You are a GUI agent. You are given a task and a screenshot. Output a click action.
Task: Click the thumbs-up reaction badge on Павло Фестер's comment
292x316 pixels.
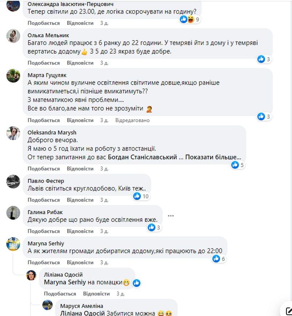137,196
